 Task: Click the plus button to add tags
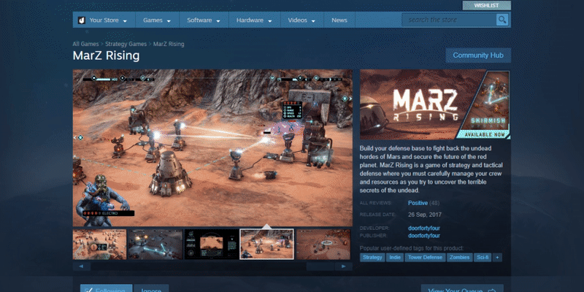coord(497,258)
